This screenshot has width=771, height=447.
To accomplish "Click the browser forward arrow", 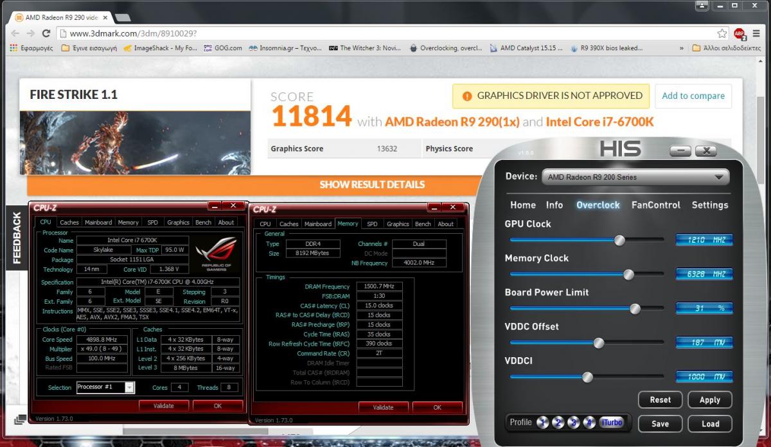I will tap(30, 33).
